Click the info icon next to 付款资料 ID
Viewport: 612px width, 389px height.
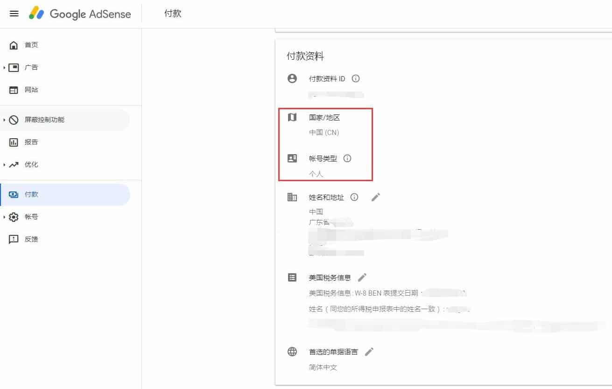pos(356,78)
